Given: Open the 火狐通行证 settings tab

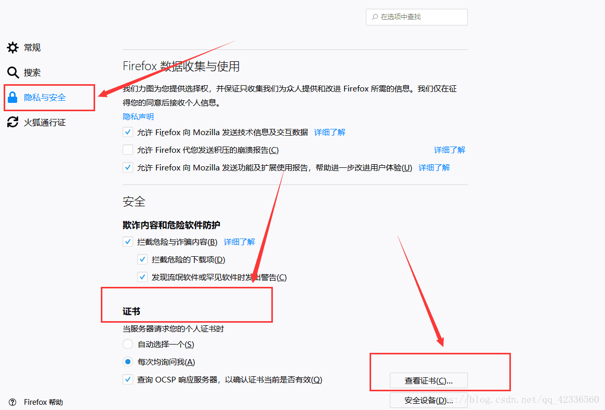Looking at the screenshot, I should coord(37,122).
